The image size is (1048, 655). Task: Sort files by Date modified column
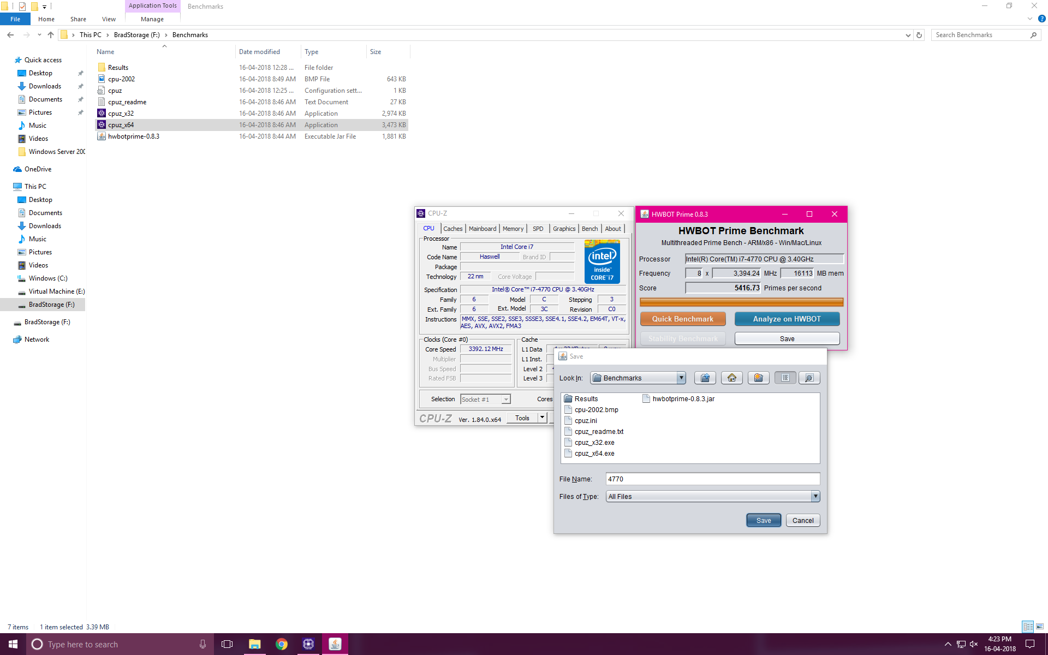tap(268, 52)
